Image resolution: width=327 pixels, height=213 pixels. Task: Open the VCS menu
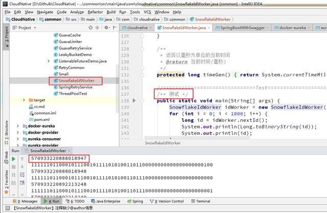click(x=147, y=12)
